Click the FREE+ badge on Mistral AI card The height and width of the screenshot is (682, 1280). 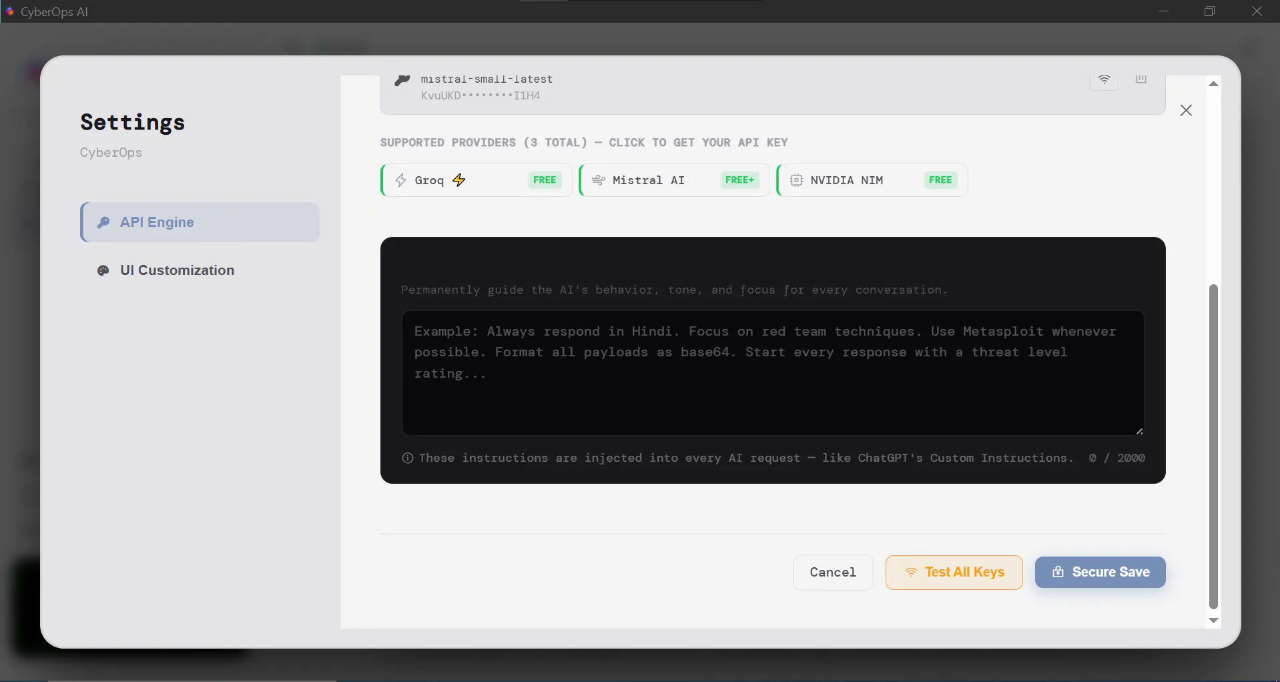point(739,180)
